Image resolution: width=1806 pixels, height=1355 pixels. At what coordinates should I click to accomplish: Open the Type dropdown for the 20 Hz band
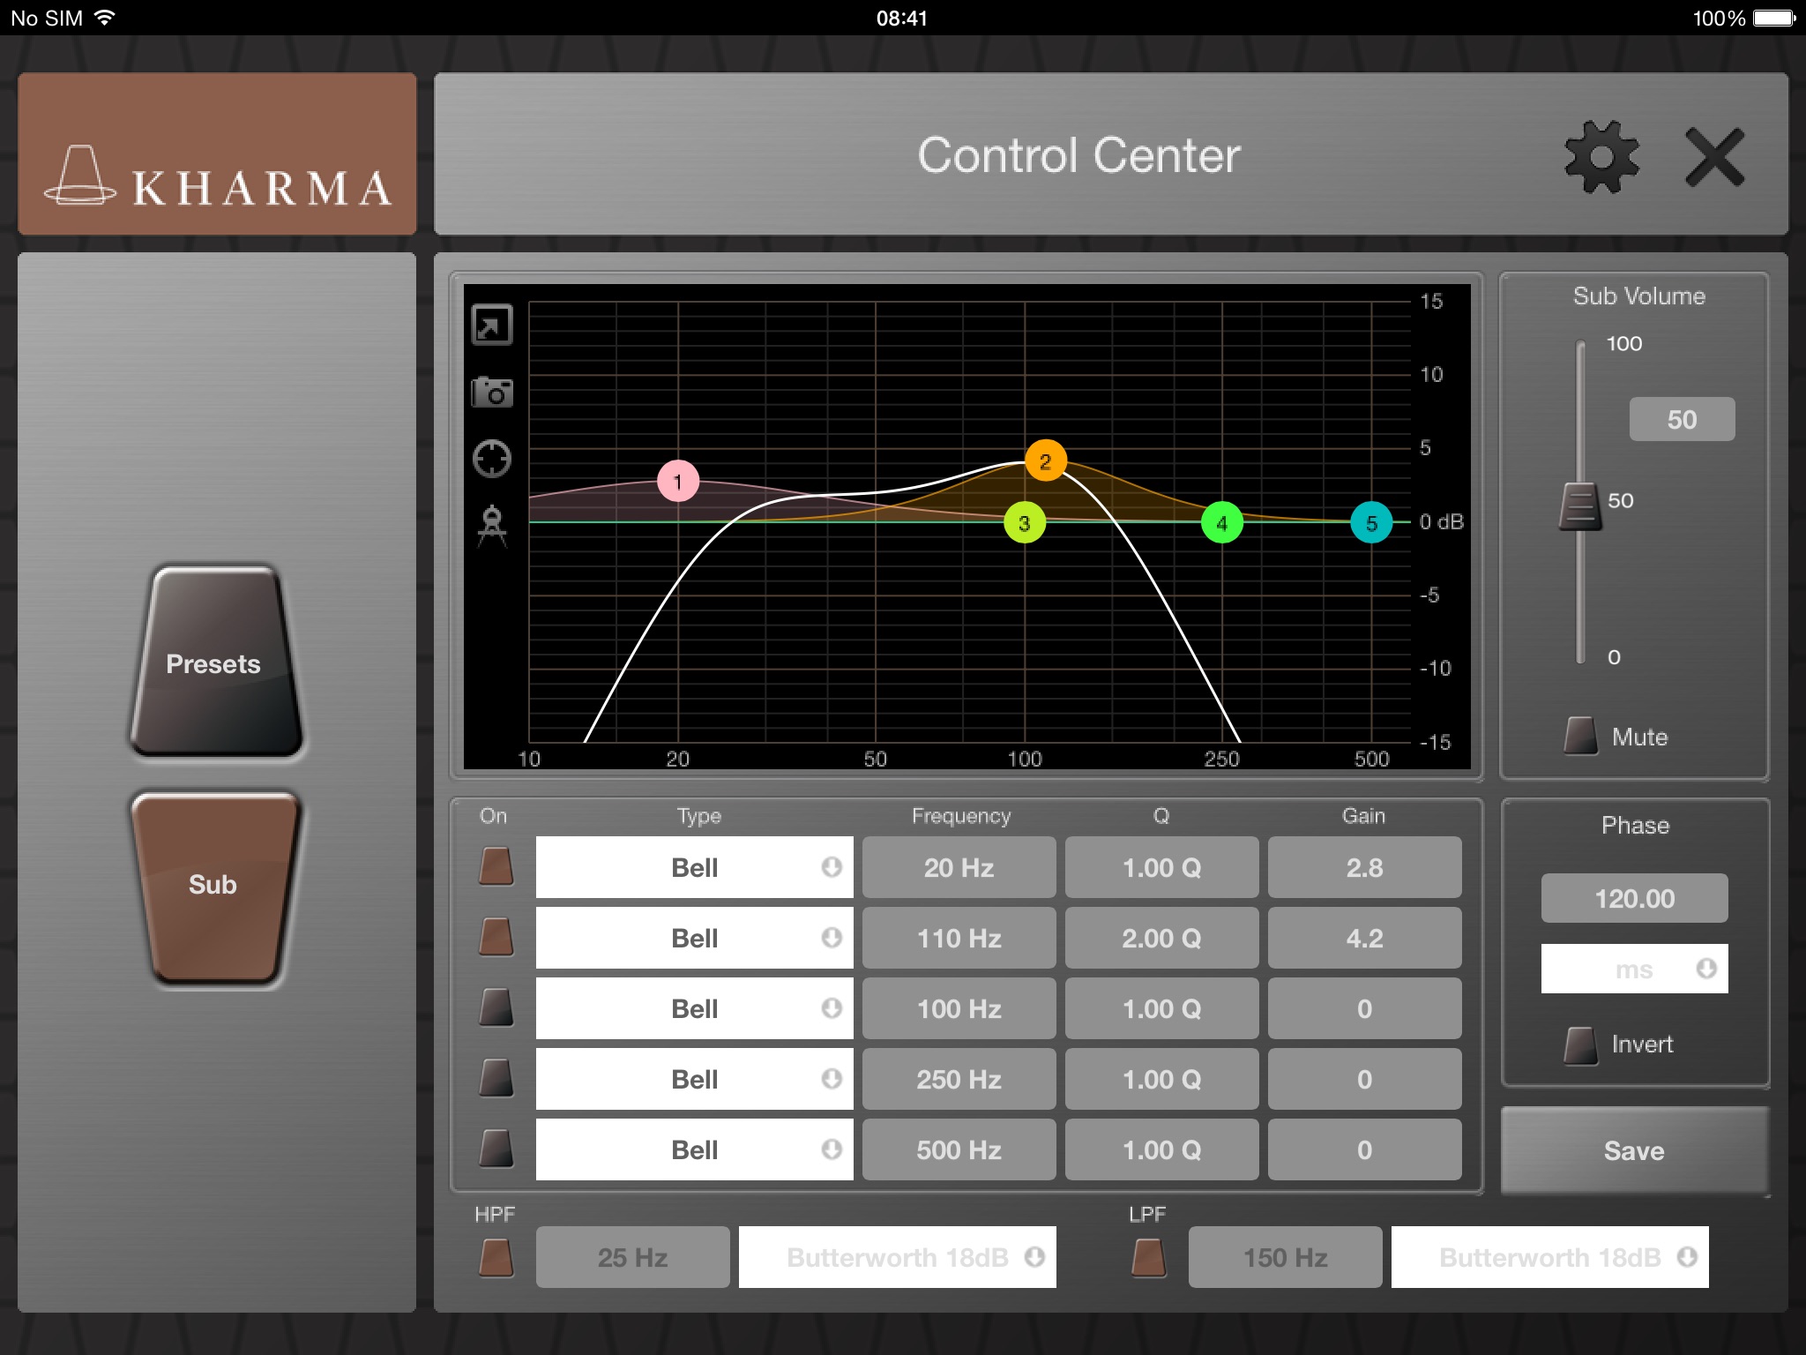pyautogui.click(x=695, y=867)
